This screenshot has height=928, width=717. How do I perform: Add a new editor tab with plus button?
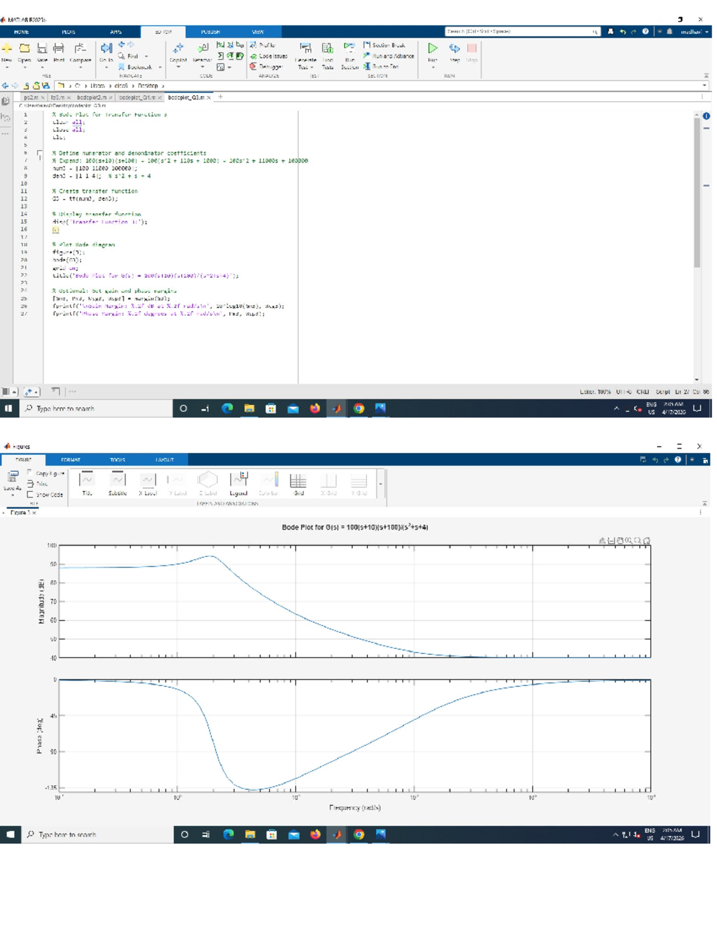point(220,97)
